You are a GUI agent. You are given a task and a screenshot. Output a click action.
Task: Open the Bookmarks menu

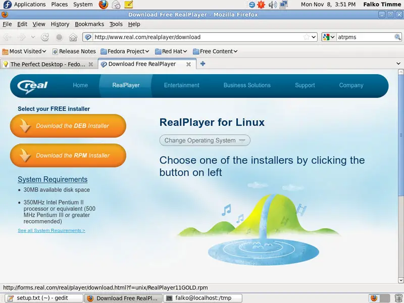point(89,24)
